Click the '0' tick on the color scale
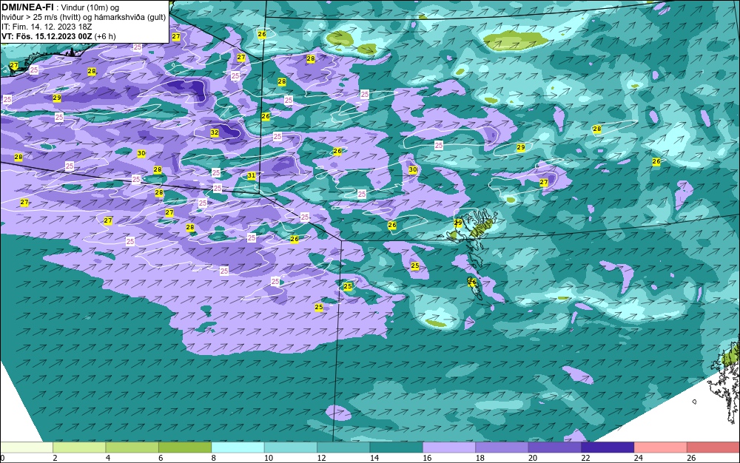Image resolution: width=740 pixels, height=463 pixels. click(x=2, y=458)
